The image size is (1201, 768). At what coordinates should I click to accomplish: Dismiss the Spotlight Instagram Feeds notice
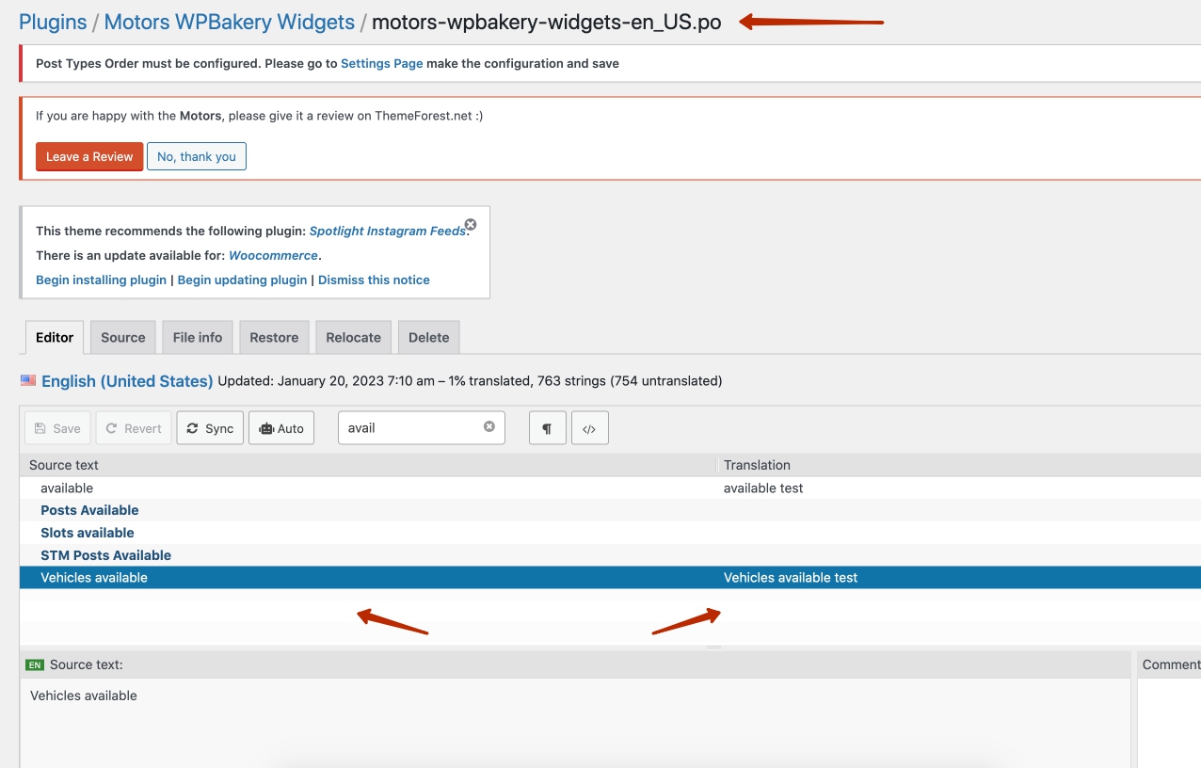click(x=471, y=225)
